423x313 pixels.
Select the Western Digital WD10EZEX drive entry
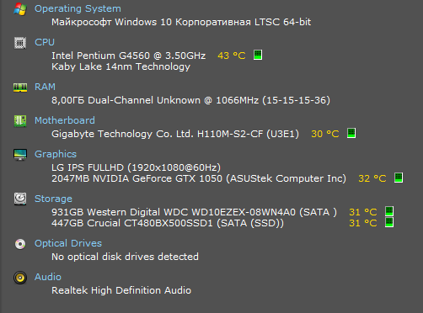194,212
